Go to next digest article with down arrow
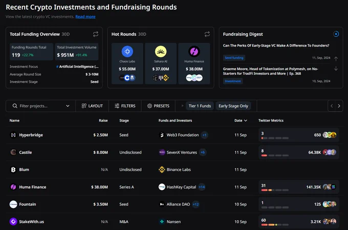Viewport: 348px width, 230px height. click(x=336, y=68)
